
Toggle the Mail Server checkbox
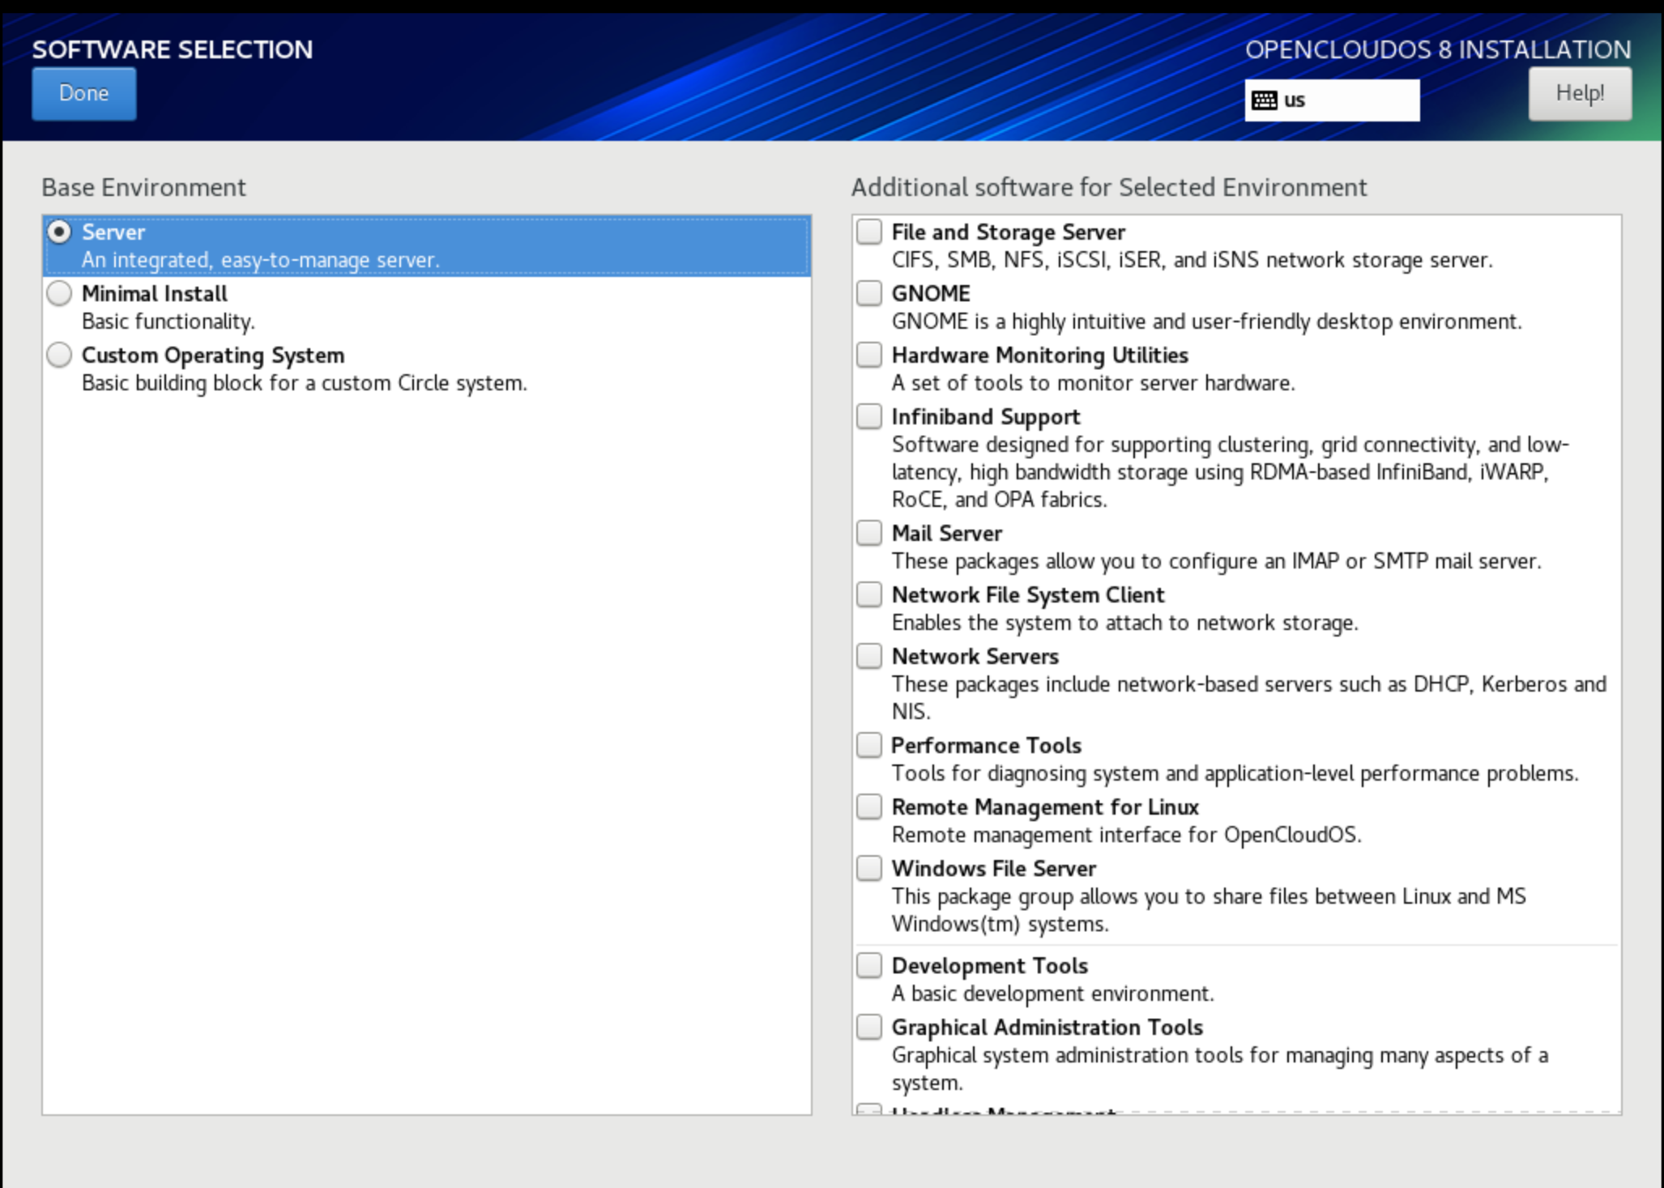click(x=869, y=533)
